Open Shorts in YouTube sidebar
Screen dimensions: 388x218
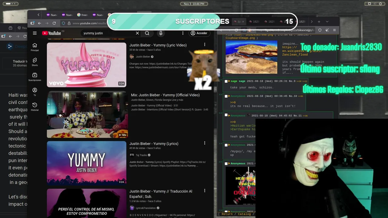[x=35, y=62]
